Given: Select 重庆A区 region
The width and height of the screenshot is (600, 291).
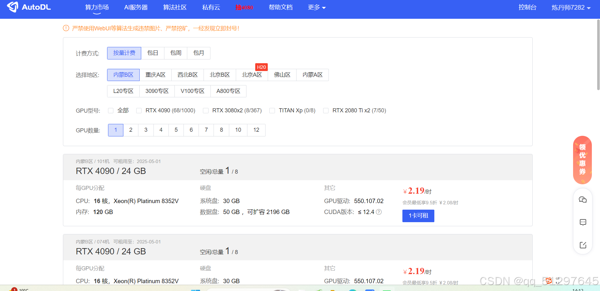Looking at the screenshot, I should 155,75.
